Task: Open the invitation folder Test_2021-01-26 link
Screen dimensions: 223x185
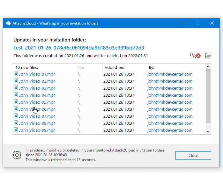Action: (79, 48)
